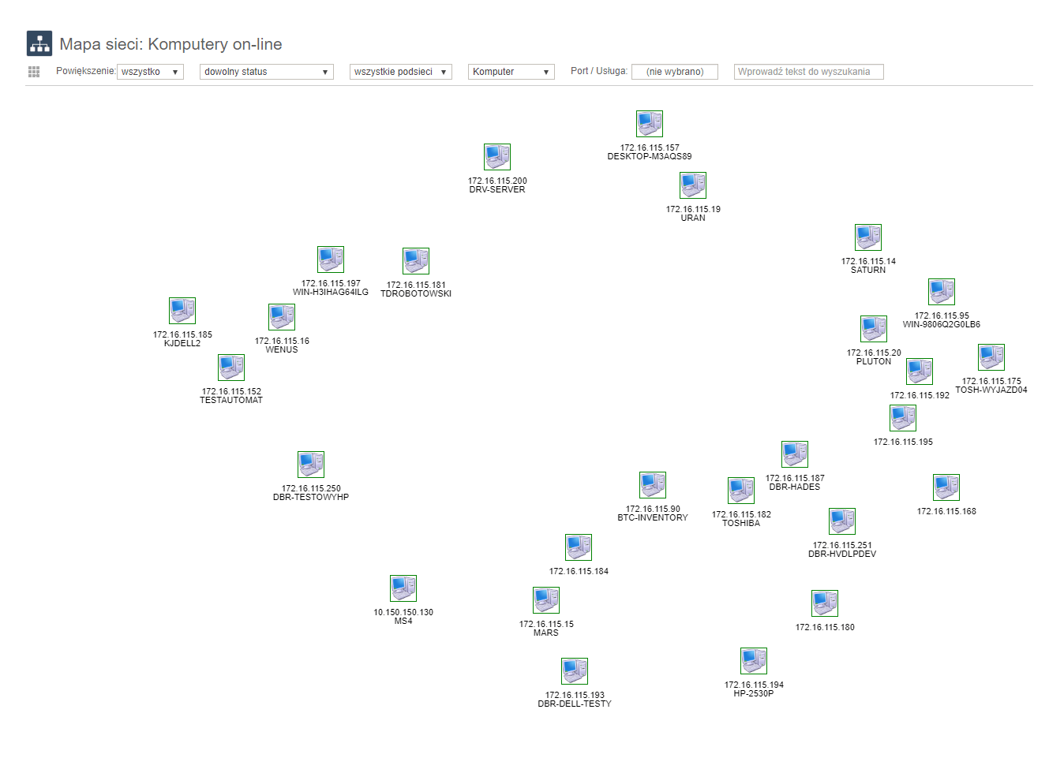Select the 172.16.115.168 computer icon
Image resolution: width=1064 pixels, height=784 pixels.
click(946, 487)
